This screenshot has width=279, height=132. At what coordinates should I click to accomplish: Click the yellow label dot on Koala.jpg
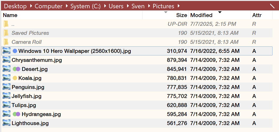click(x=15, y=78)
